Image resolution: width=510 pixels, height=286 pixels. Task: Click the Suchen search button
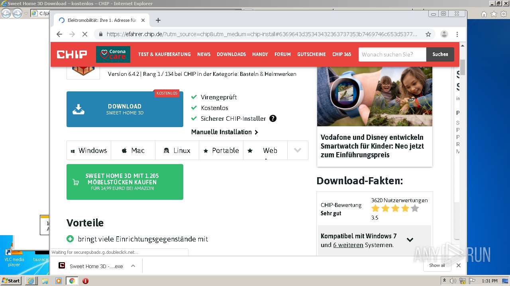coord(440,54)
